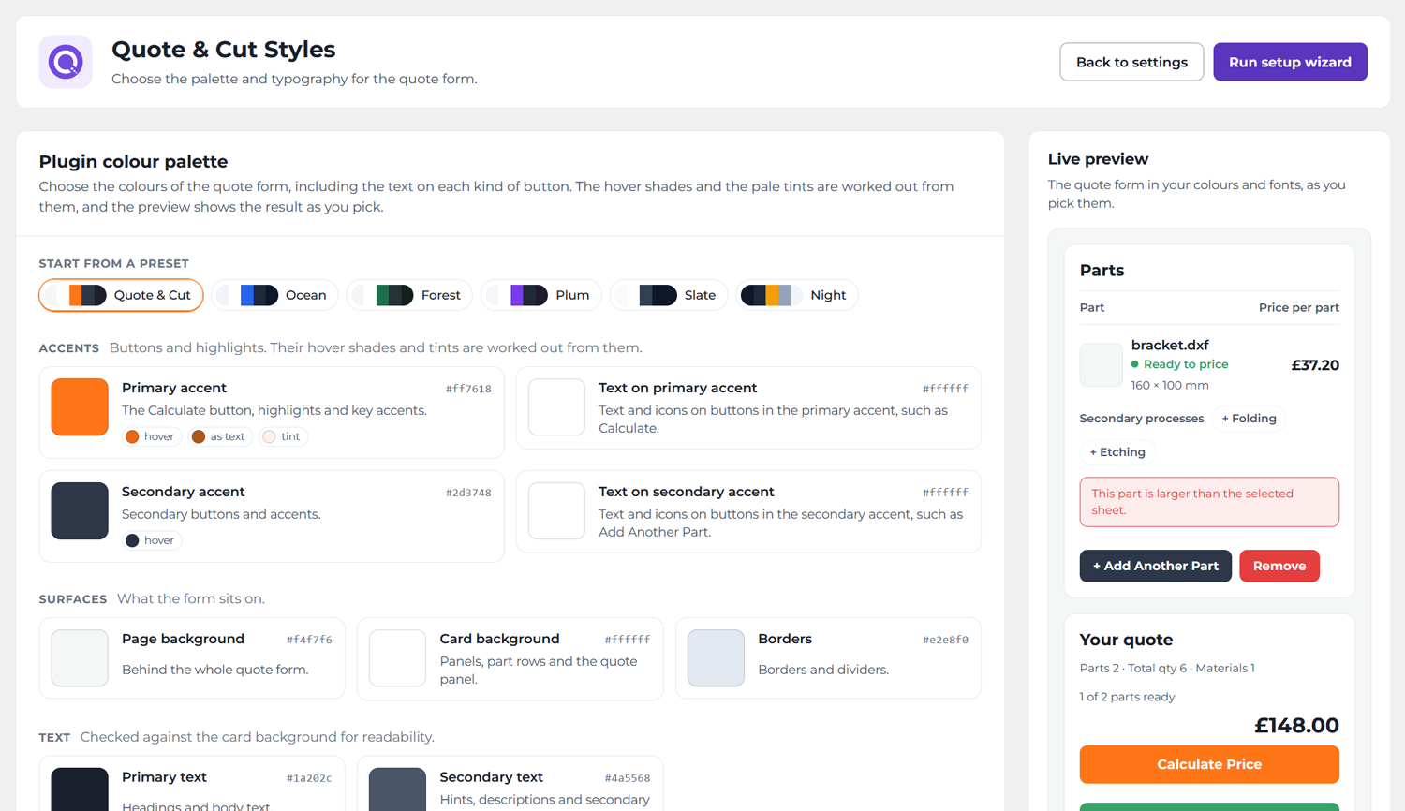The image size is (1405, 811).
Task: Pick the Night preset
Action: [796, 295]
